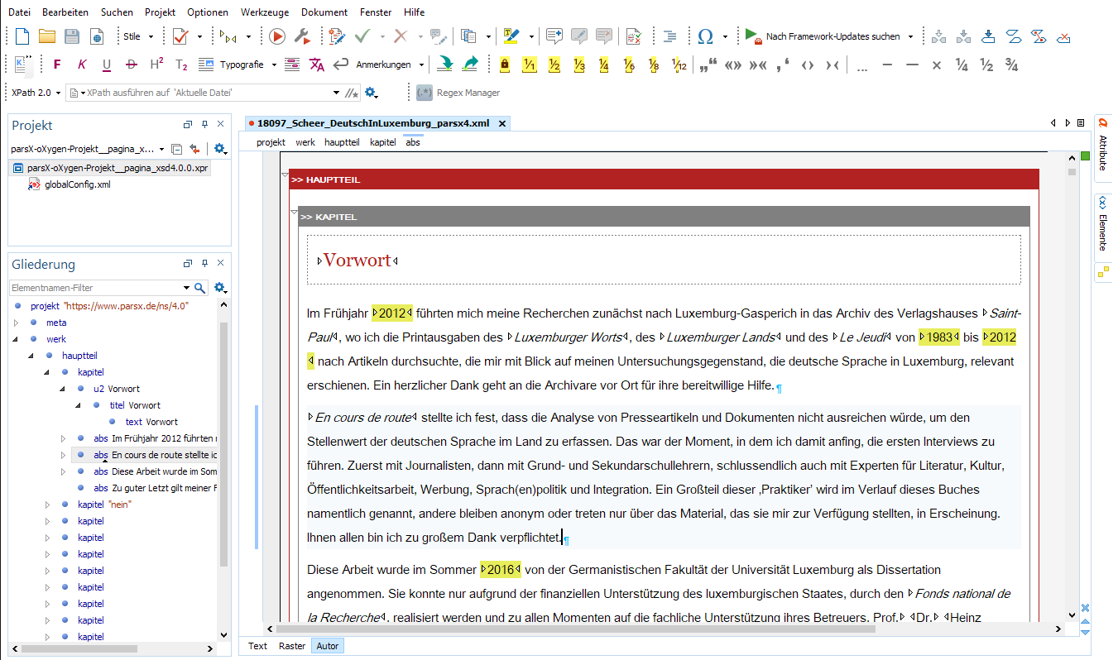Toggle underline formatting U
Screen dimensions: 1118x660
click(107, 65)
